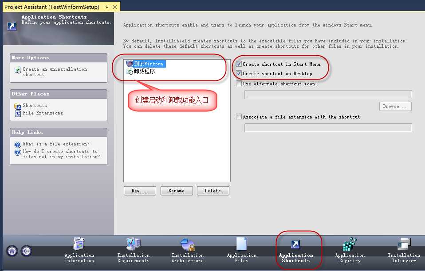The height and width of the screenshot is (271, 425).
Task: Uncheck Create shortcut in Start Menu
Action: 239,64
